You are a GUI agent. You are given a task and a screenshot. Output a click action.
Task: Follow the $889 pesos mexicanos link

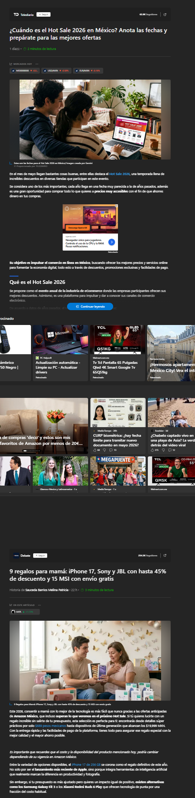point(51,726)
